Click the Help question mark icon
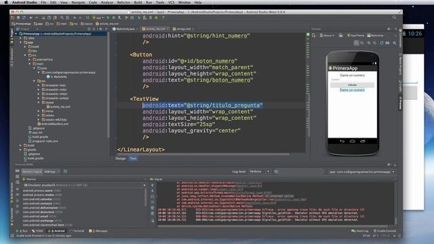 (163, 18)
